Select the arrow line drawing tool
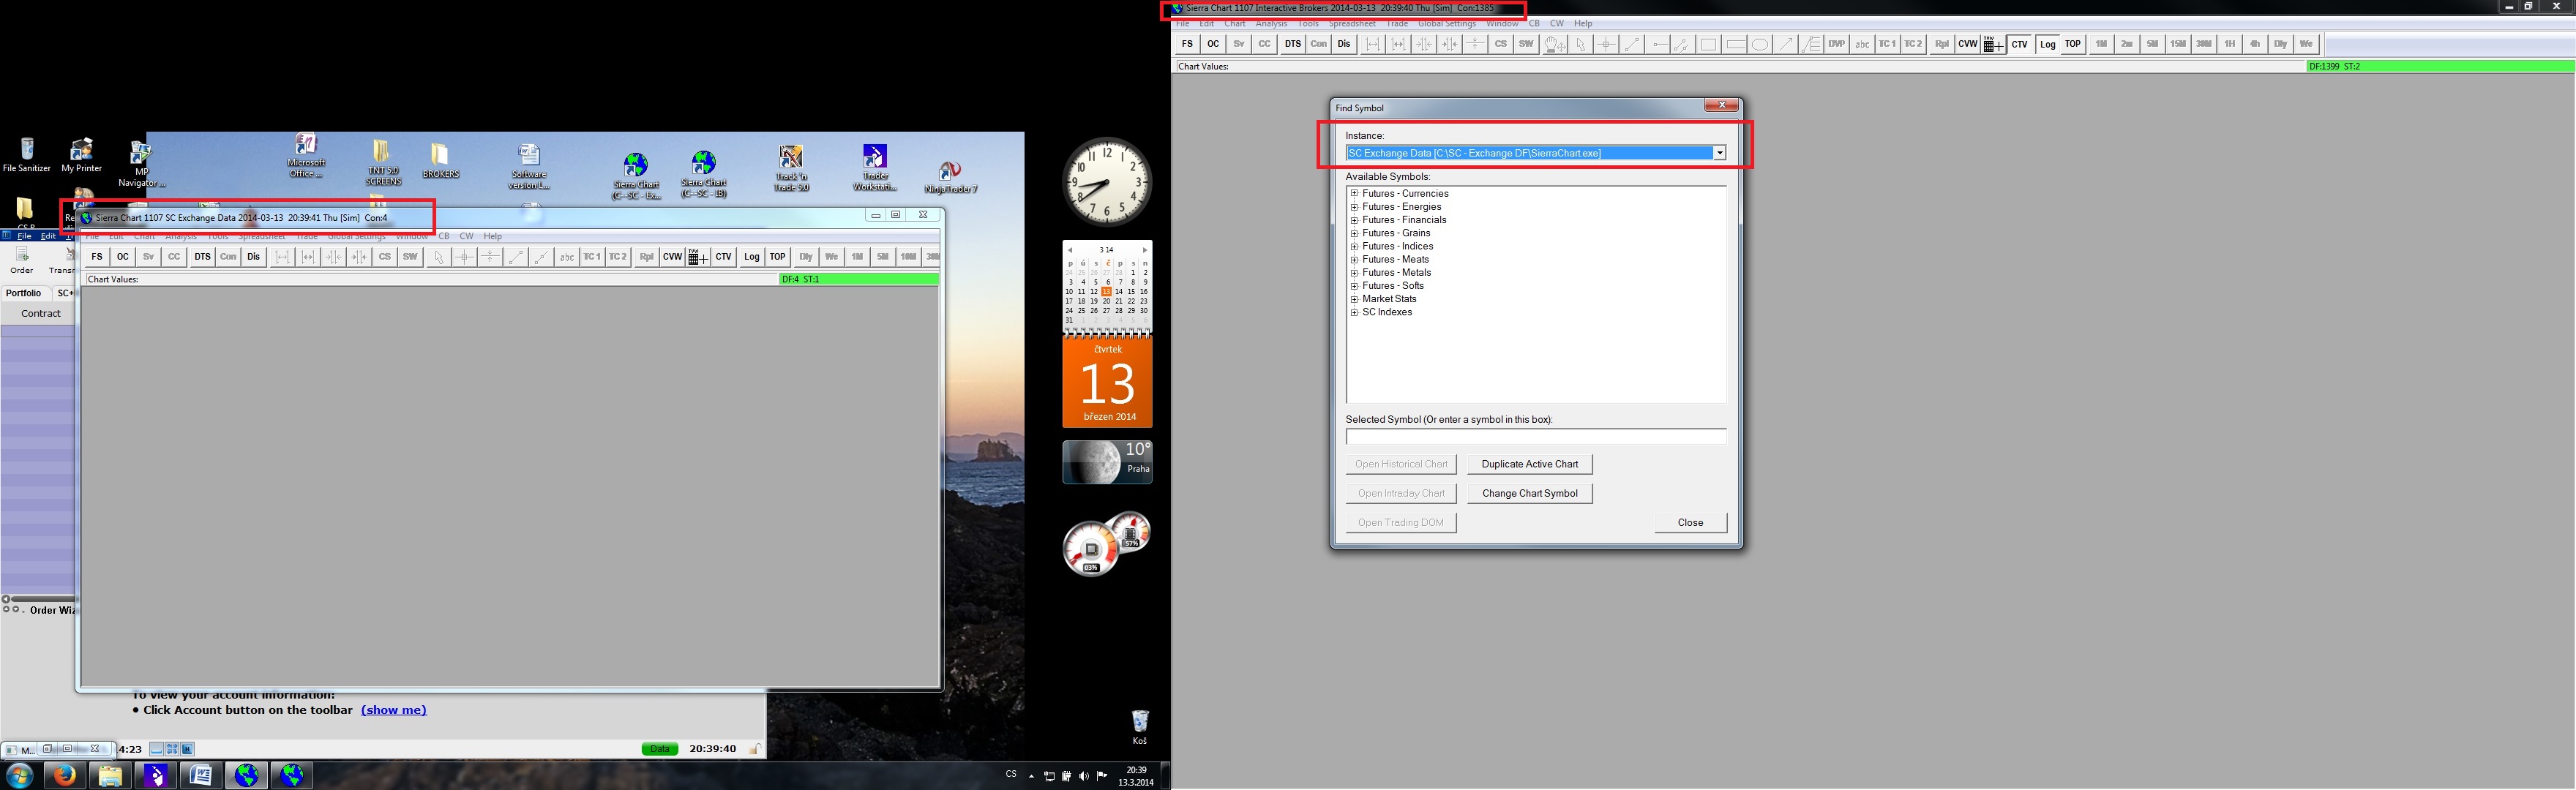The image size is (2576, 790). [x=1785, y=44]
